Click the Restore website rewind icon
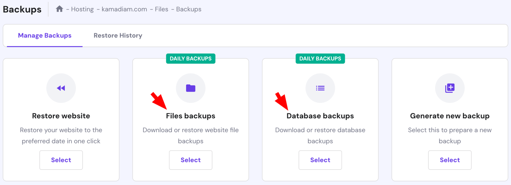Screen dimensions: 511x185 click(61, 88)
